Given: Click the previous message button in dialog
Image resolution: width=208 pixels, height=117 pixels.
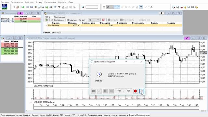Looking at the screenshot, I should click(x=99, y=91).
